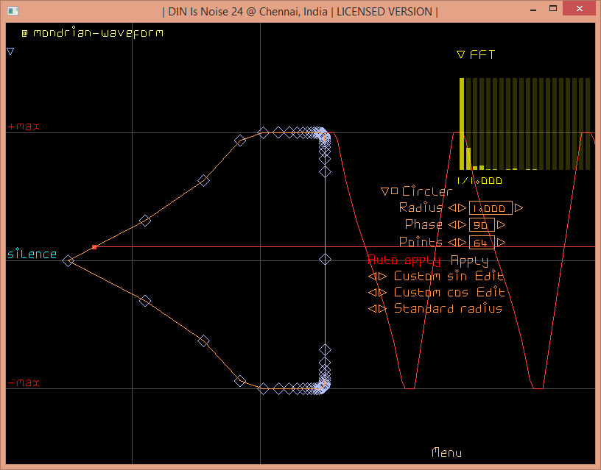Click the Points value box showing 64
601x470 pixels.
(x=483, y=242)
